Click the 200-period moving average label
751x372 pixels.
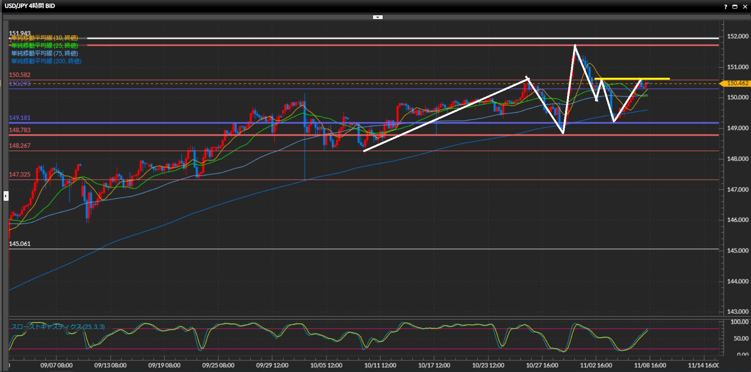tap(46, 61)
